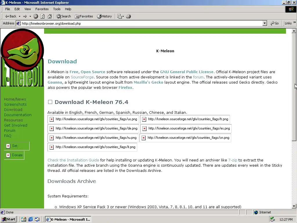Click the Stop loading icon
The width and height of the screenshot is (297, 223).
[x=36, y=16]
